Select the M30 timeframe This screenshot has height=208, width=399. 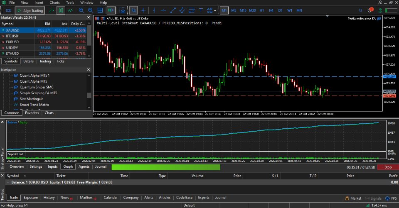click(x=252, y=10)
